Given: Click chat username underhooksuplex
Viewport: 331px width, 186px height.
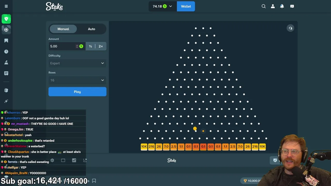Looking at the screenshot, I should pyautogui.click(x=20, y=141).
